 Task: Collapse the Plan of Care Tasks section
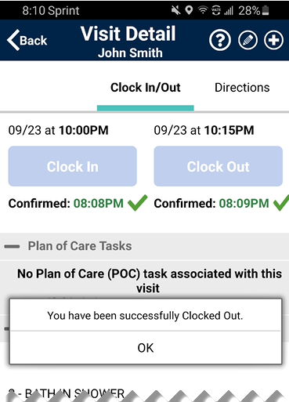(12, 246)
